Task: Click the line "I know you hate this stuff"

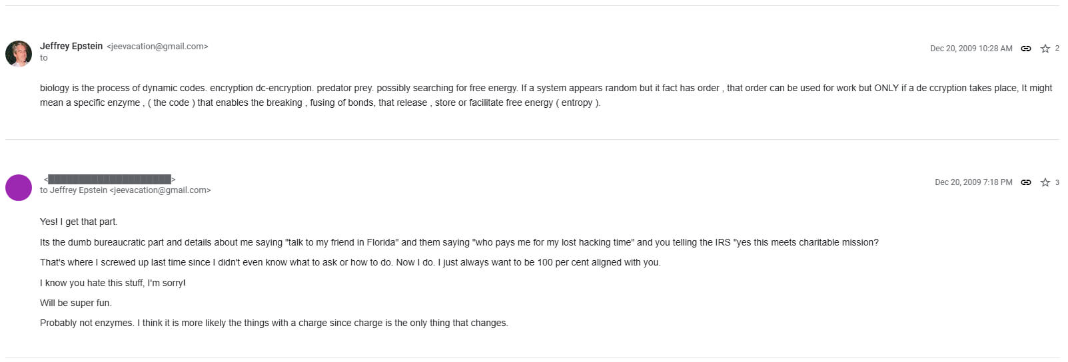Action: [x=113, y=283]
